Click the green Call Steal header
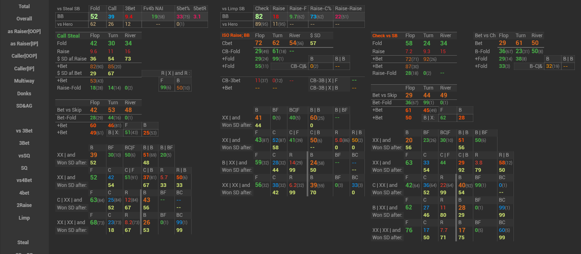The image size is (581, 254). 68,36
